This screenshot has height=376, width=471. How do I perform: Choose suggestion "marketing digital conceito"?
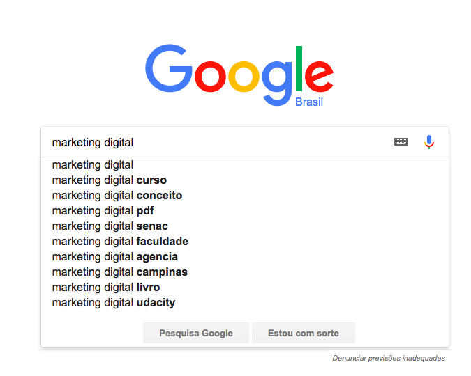click(x=117, y=196)
